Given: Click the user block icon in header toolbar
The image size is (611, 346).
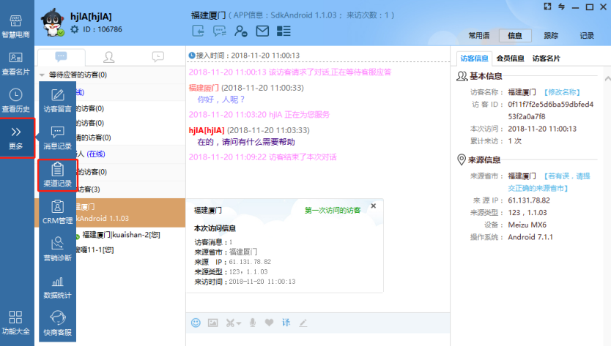Looking at the screenshot, I should [x=241, y=31].
